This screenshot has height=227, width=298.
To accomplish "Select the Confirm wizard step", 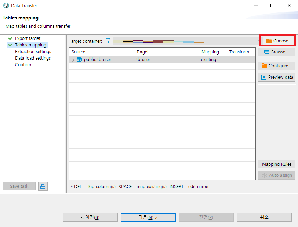I will point(23,64).
